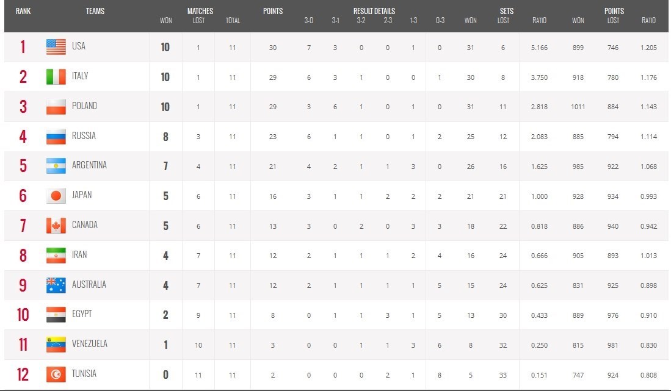Image resolution: width=671 pixels, height=391 pixels.
Task: Click the Poland flag icon
Action: click(x=56, y=107)
